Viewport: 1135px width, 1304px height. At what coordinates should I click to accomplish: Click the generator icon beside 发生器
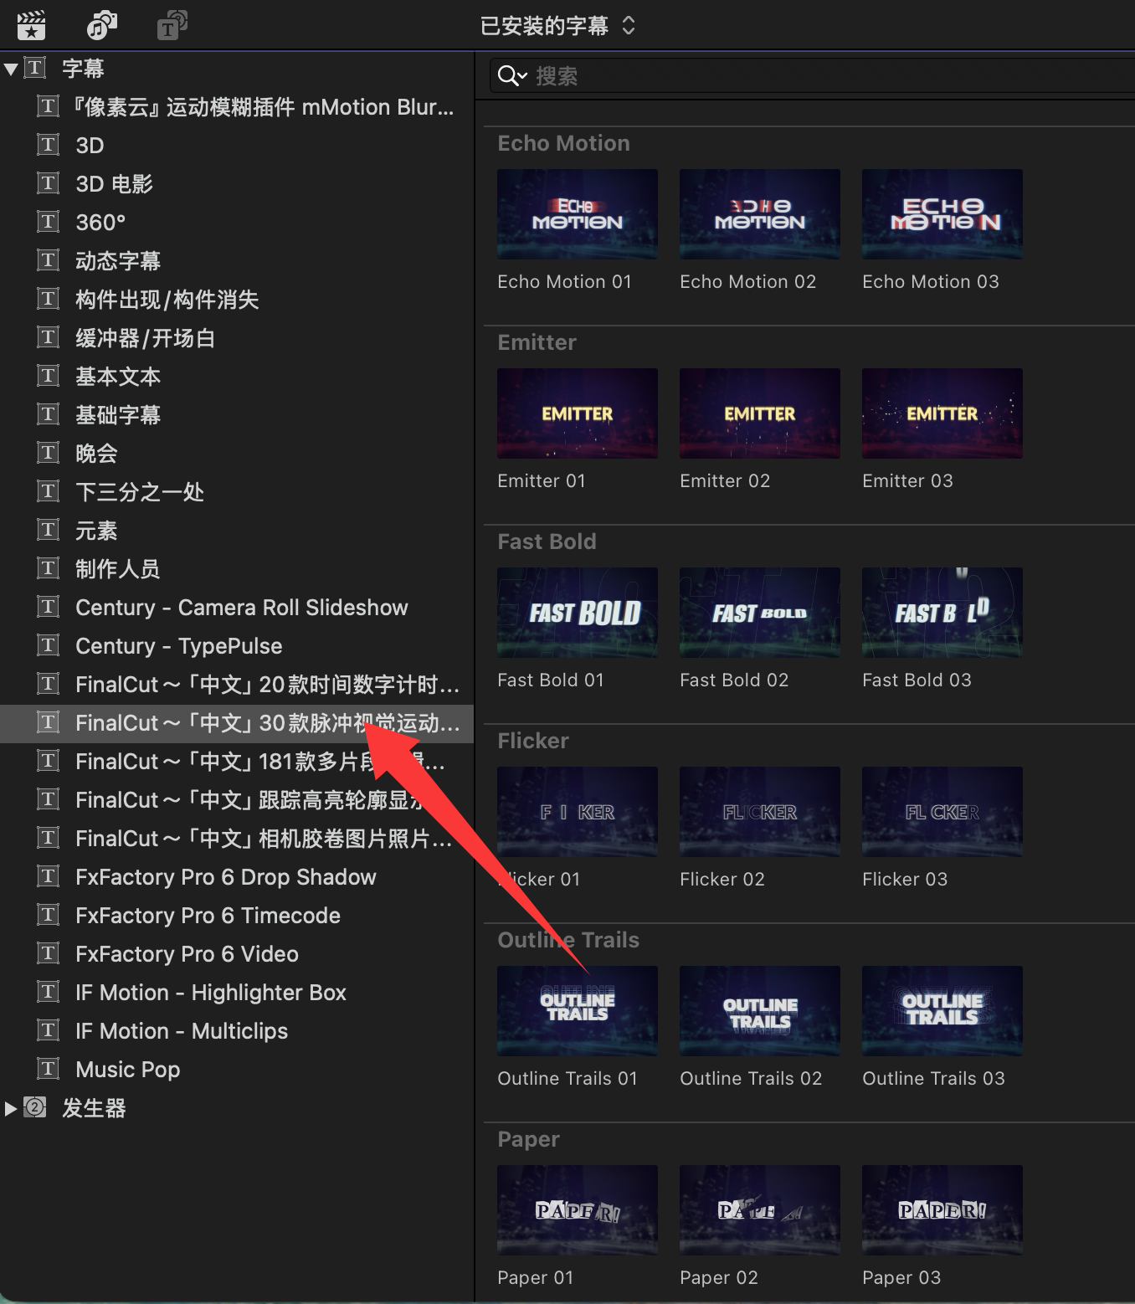tap(35, 1107)
